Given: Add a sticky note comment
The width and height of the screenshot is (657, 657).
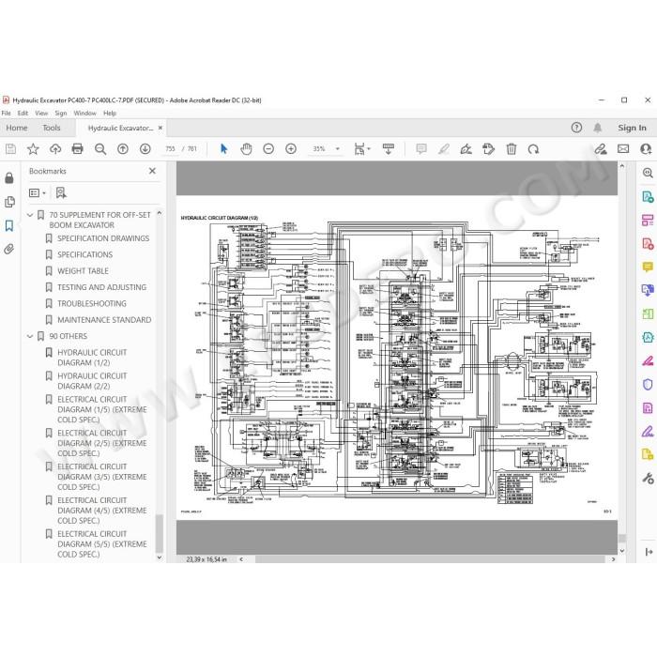Looking at the screenshot, I should coord(421,148).
